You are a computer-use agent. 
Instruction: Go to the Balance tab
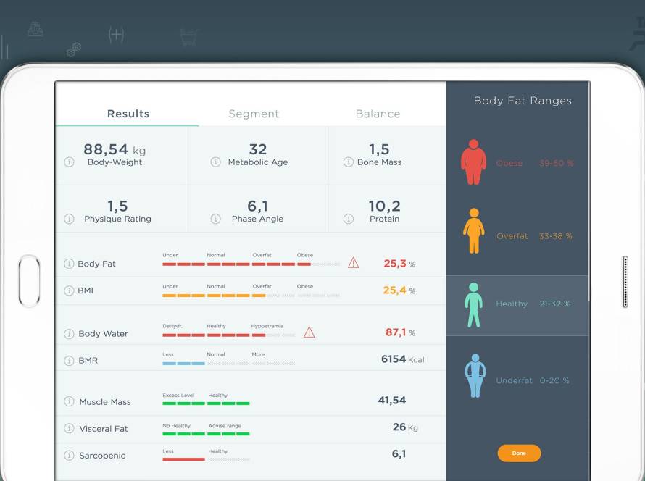pos(378,114)
